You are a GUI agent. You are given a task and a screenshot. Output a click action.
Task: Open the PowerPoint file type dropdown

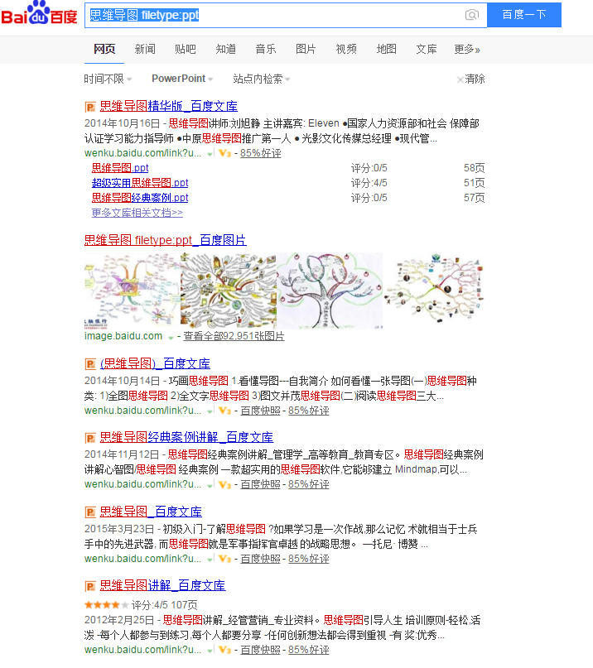[x=182, y=79]
